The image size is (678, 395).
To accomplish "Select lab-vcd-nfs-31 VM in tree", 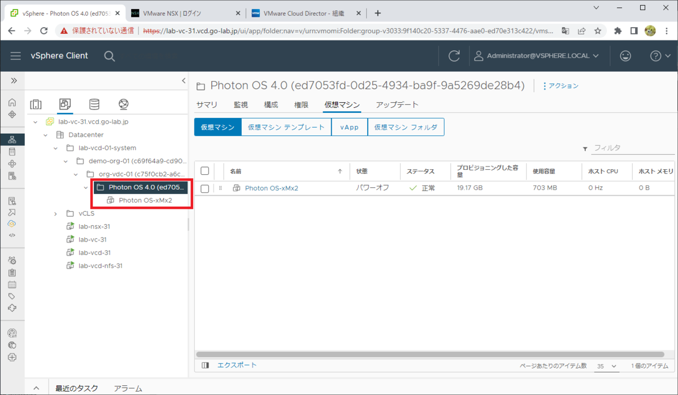I will (x=101, y=266).
